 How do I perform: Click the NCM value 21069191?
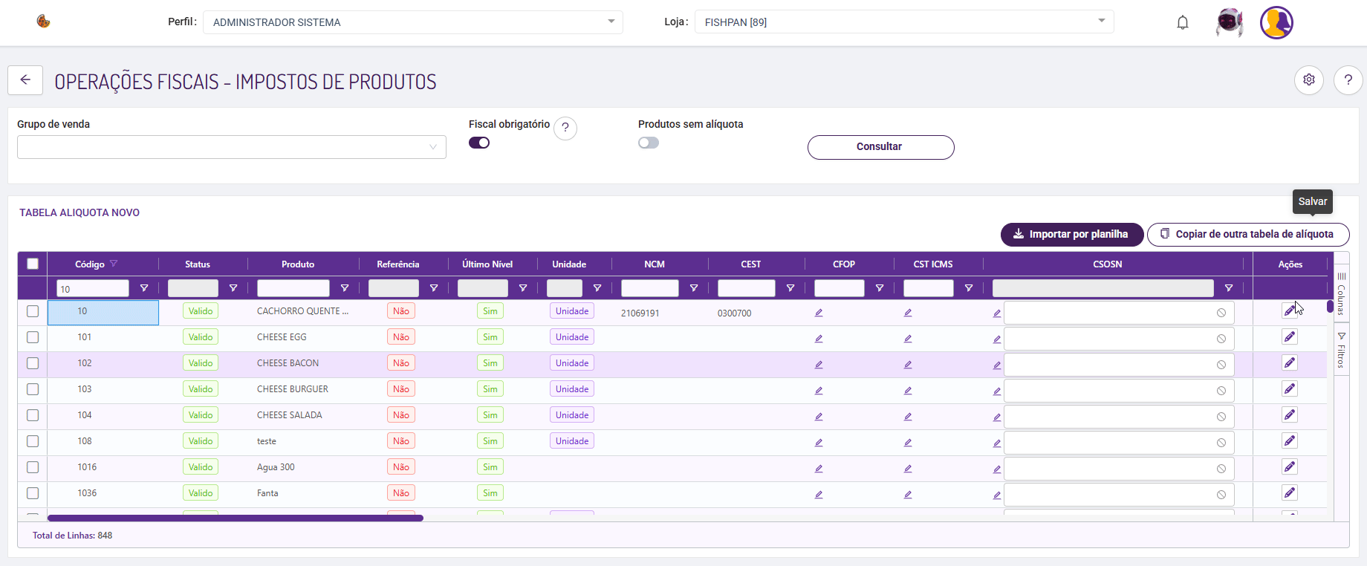click(640, 313)
